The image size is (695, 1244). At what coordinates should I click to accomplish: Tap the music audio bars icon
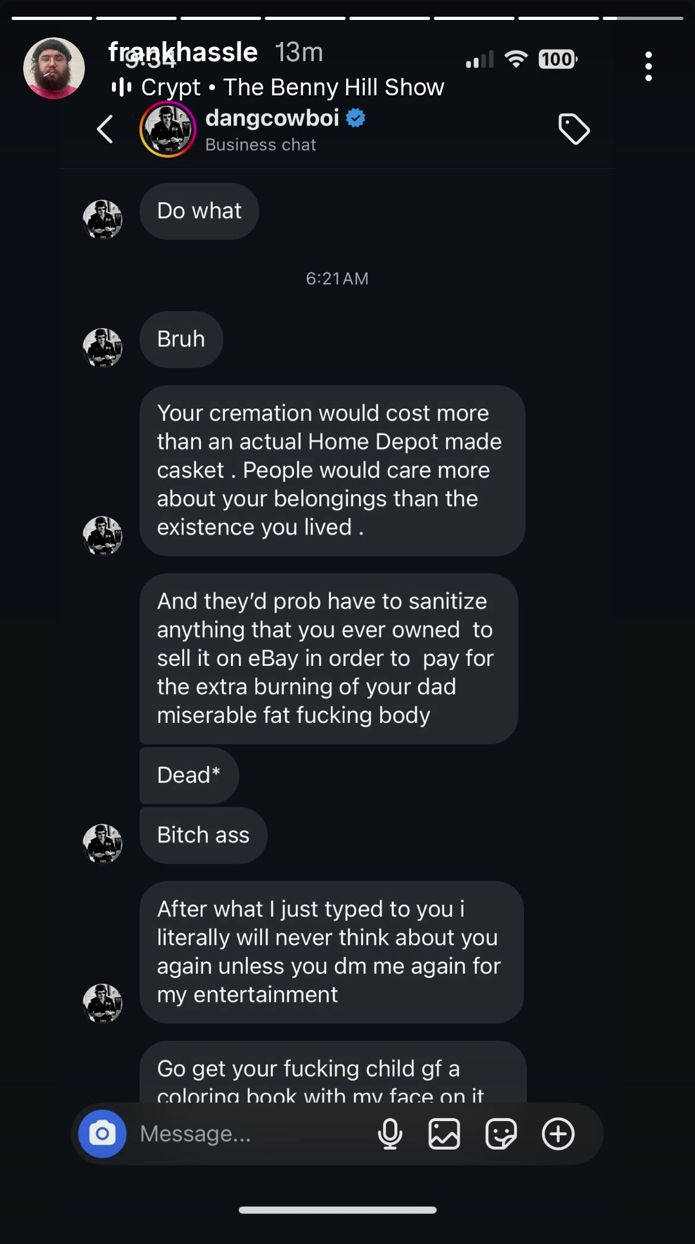click(x=121, y=87)
